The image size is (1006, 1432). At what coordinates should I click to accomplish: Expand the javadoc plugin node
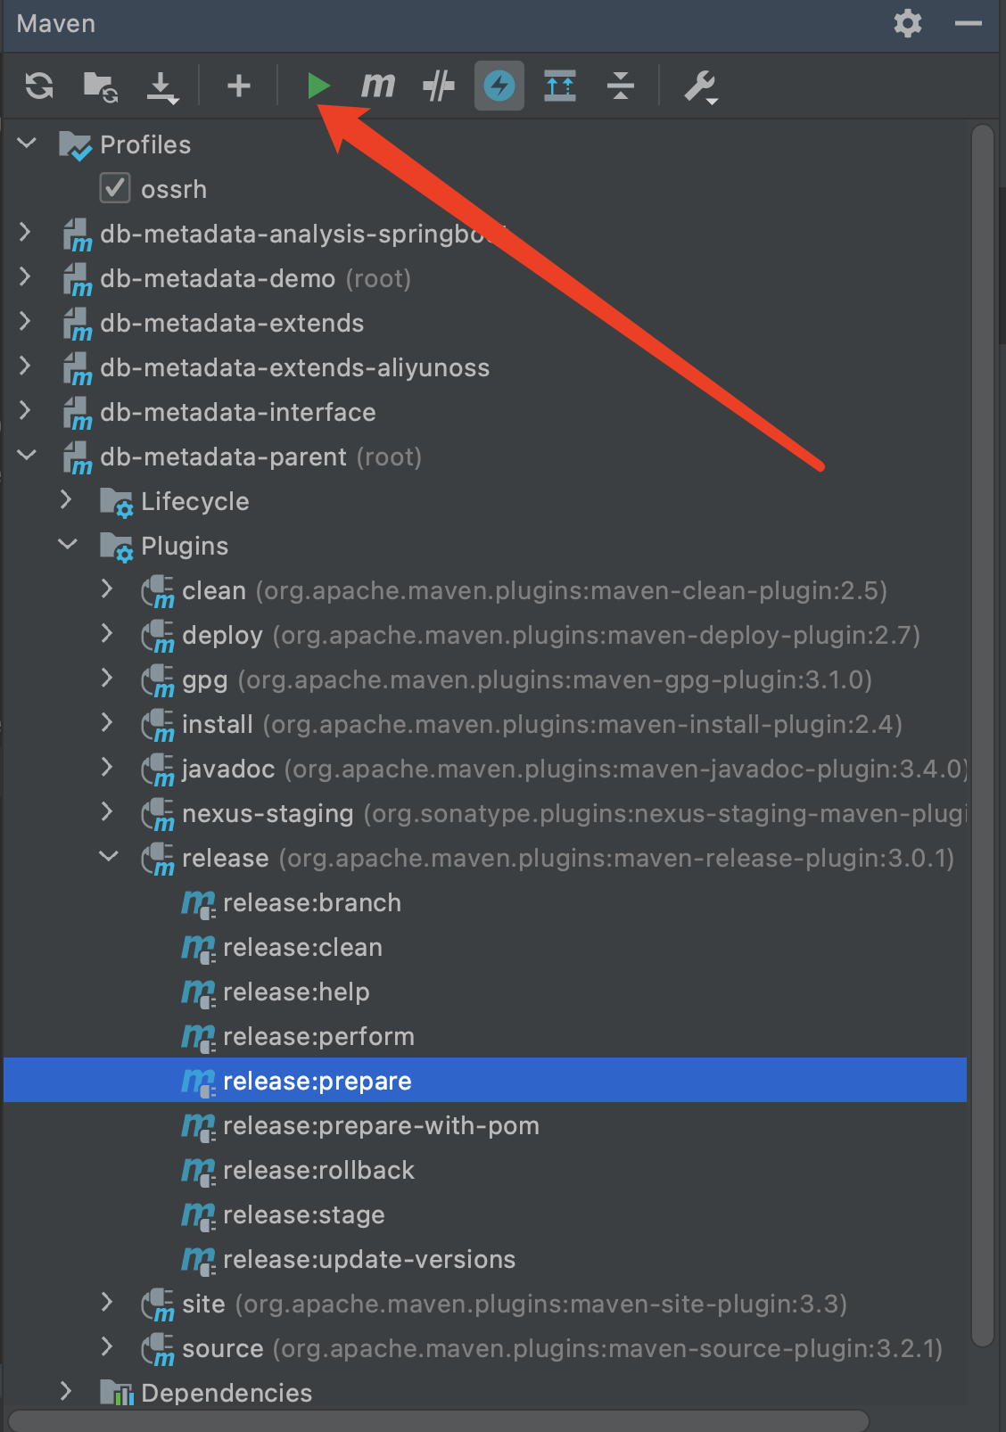point(107,768)
